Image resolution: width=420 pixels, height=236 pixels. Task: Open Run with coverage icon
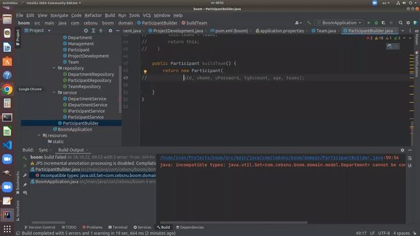(x=383, y=23)
